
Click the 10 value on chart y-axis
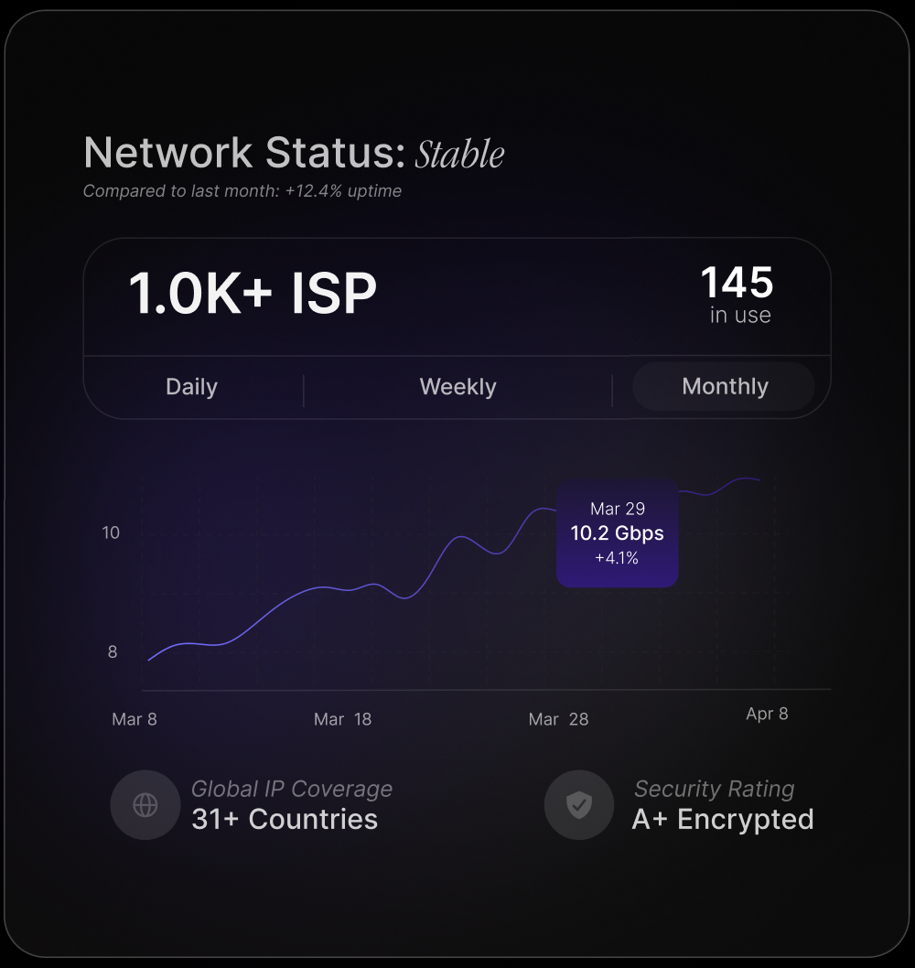(111, 532)
